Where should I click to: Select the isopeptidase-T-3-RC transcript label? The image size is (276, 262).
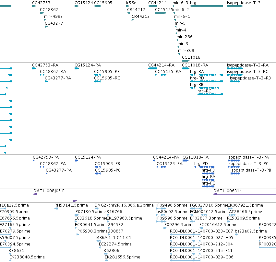point(247,72)
